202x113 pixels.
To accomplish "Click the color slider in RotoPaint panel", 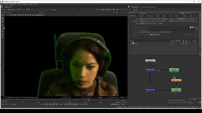I will pos(169,27).
